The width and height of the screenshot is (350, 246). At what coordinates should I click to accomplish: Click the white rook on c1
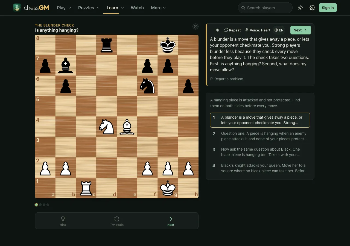click(86, 188)
